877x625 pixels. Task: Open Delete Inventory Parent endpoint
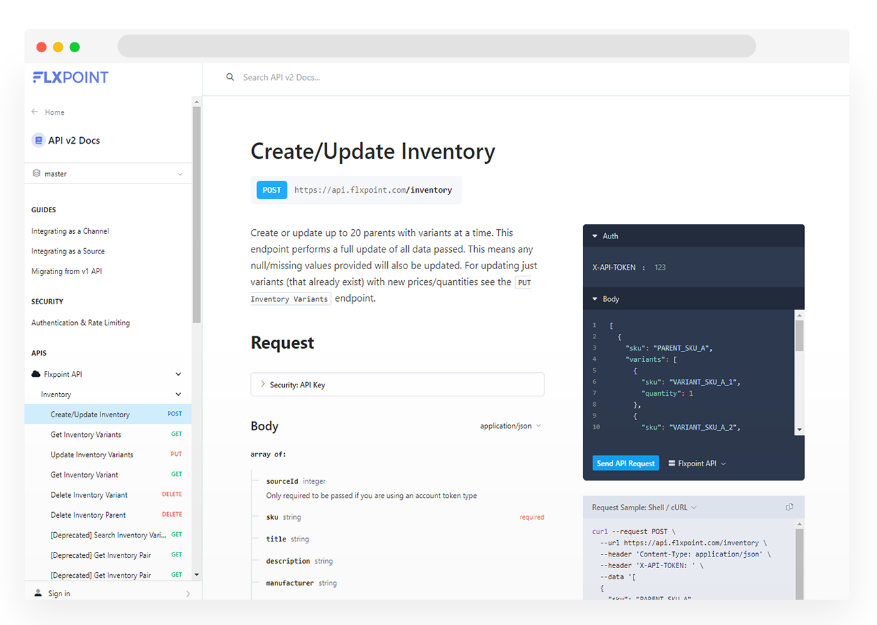click(108, 515)
